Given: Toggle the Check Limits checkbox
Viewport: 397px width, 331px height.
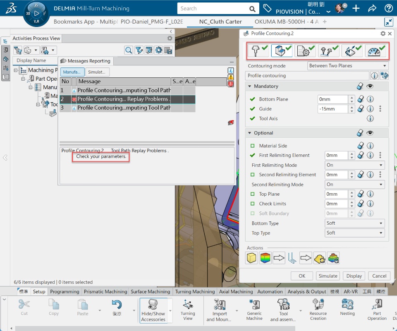Looking at the screenshot, I should (252, 204).
